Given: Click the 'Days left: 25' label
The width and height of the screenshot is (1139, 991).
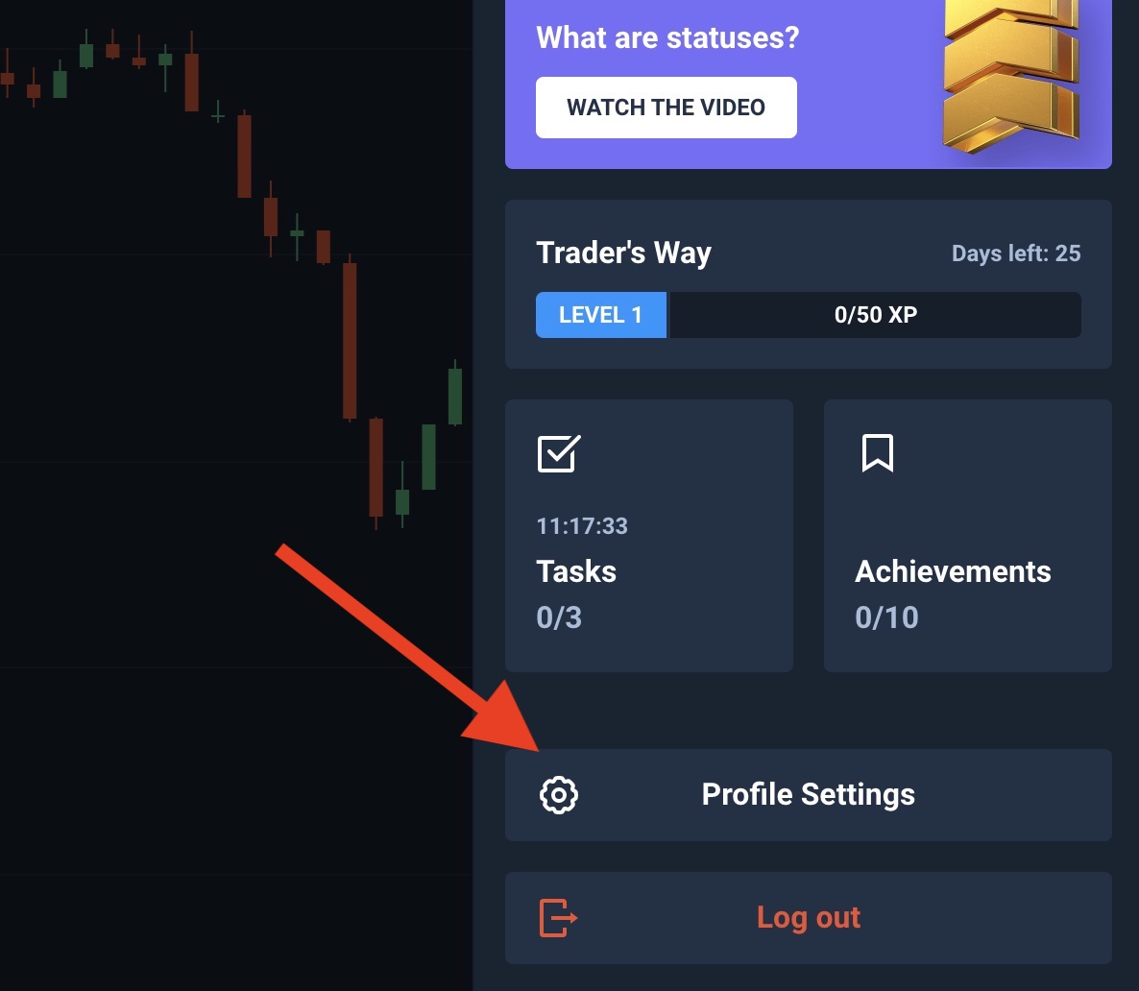Looking at the screenshot, I should click(x=1015, y=254).
